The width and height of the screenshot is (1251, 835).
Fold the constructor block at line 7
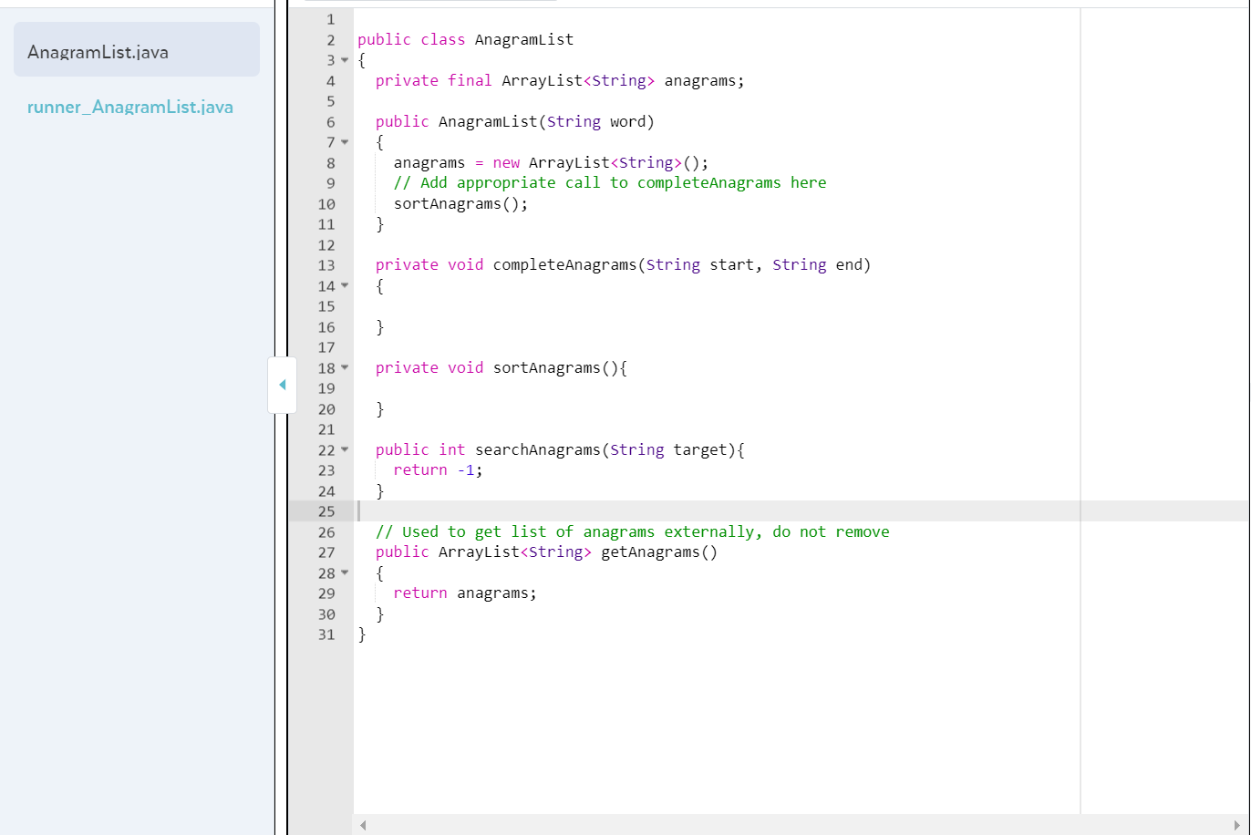coord(345,142)
